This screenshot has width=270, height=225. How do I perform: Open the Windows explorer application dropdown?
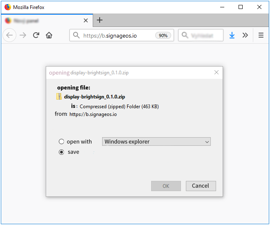[156, 142]
